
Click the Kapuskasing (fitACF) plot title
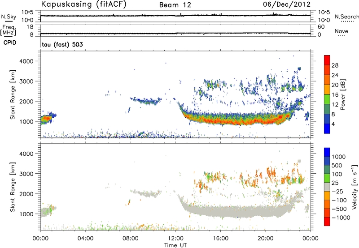(x=83, y=4)
